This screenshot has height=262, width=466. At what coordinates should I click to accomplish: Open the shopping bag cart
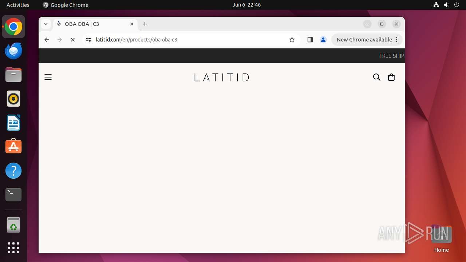[x=391, y=77]
